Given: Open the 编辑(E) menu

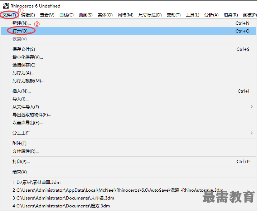Looking at the screenshot, I should (28, 15).
